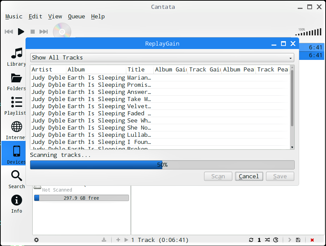Toggle repeat mode in the status bar

point(251,240)
